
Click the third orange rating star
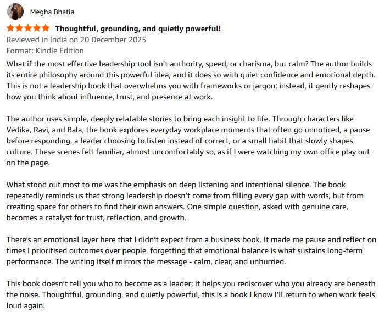(28, 28)
